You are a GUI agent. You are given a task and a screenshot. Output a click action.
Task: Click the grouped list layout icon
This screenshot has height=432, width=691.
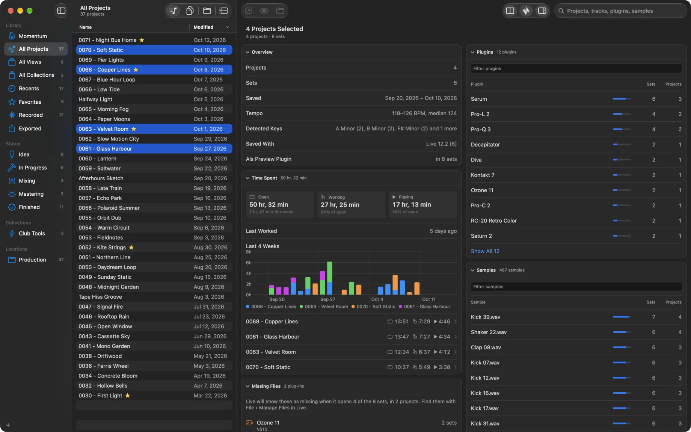click(x=223, y=11)
